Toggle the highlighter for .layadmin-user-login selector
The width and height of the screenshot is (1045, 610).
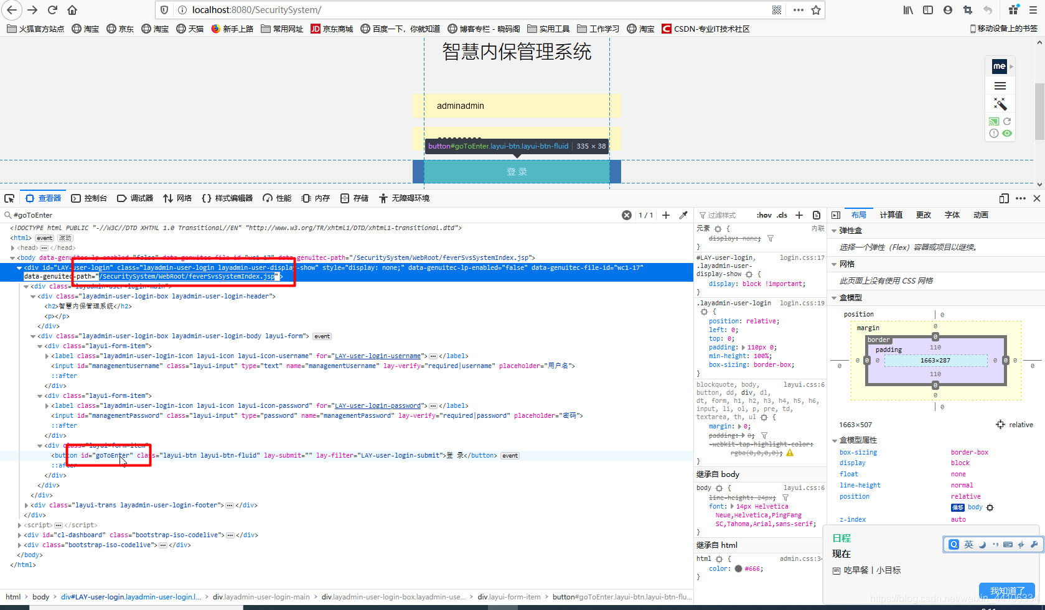tap(704, 312)
